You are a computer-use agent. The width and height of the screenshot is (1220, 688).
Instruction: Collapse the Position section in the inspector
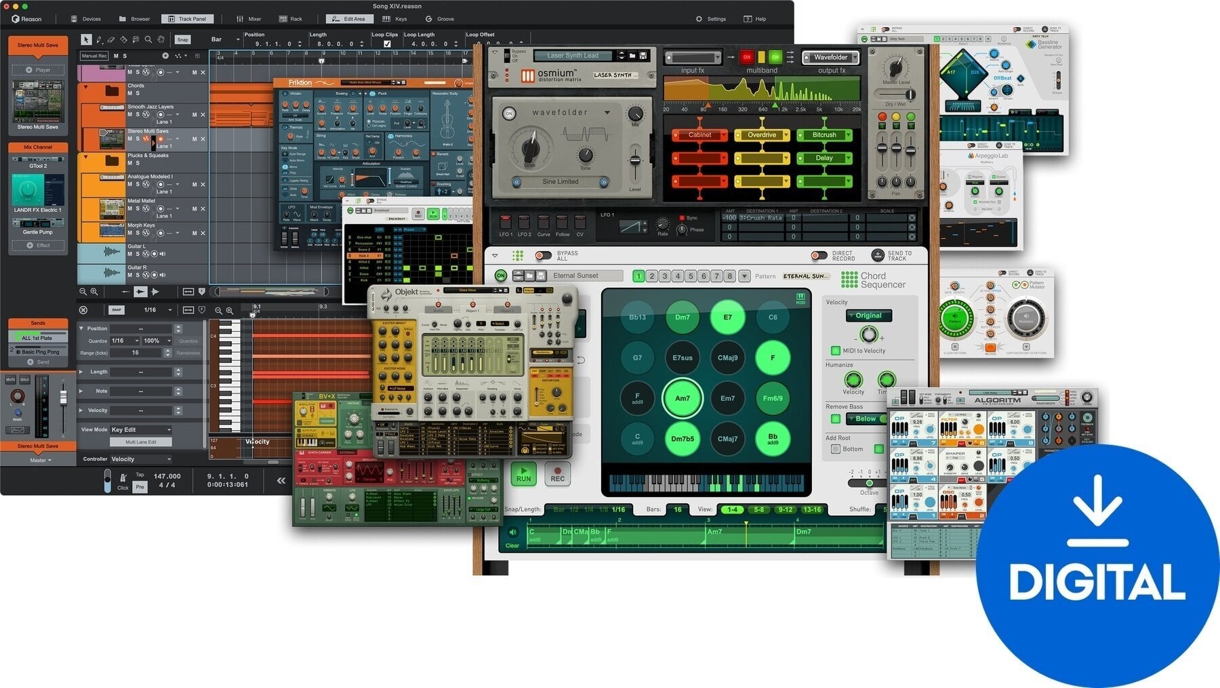click(81, 328)
